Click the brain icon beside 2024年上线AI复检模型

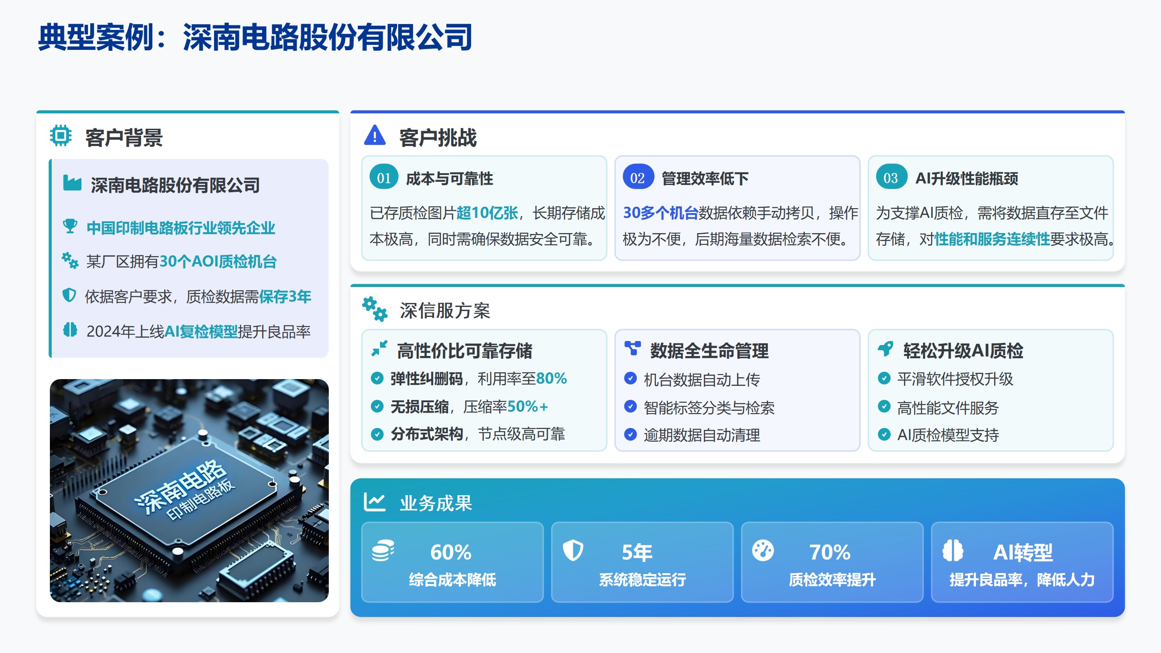pyautogui.click(x=70, y=330)
